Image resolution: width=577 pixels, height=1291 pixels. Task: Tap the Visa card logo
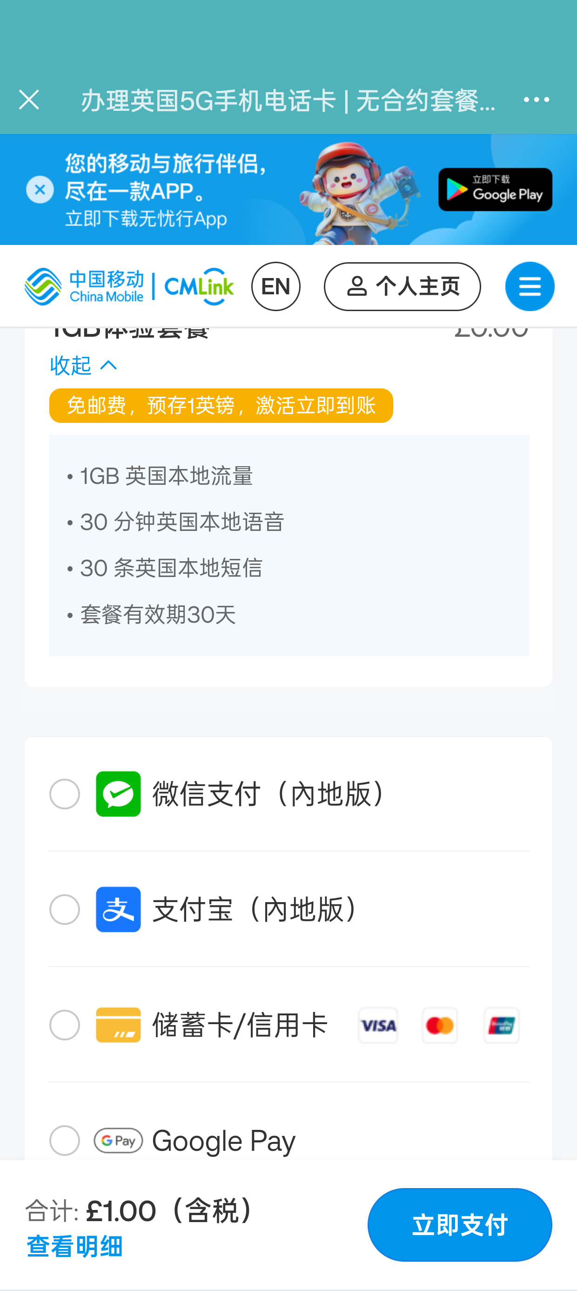[378, 1026]
